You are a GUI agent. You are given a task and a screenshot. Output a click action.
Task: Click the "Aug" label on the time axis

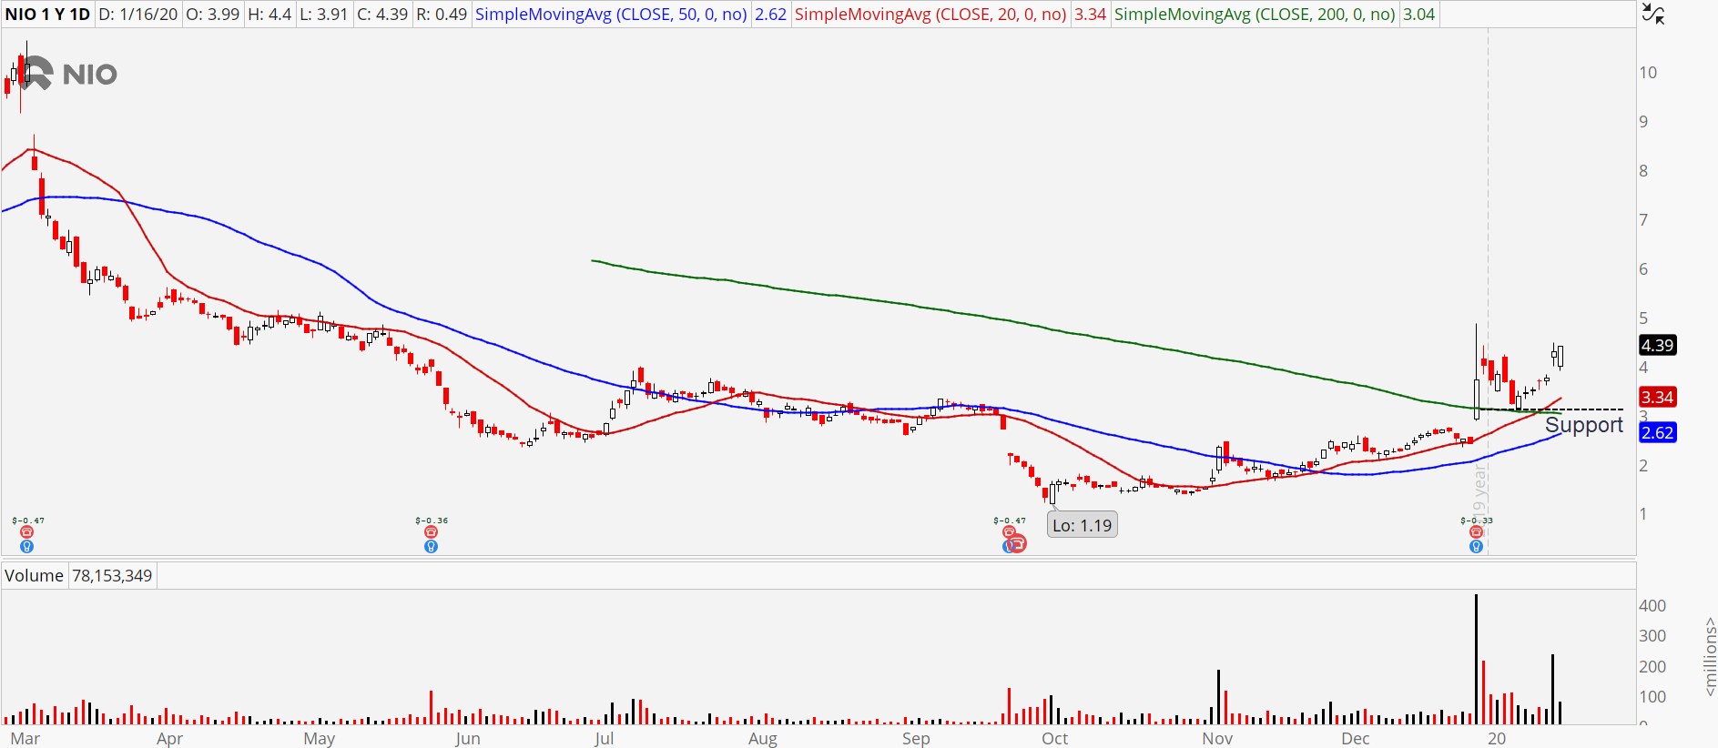tap(763, 738)
